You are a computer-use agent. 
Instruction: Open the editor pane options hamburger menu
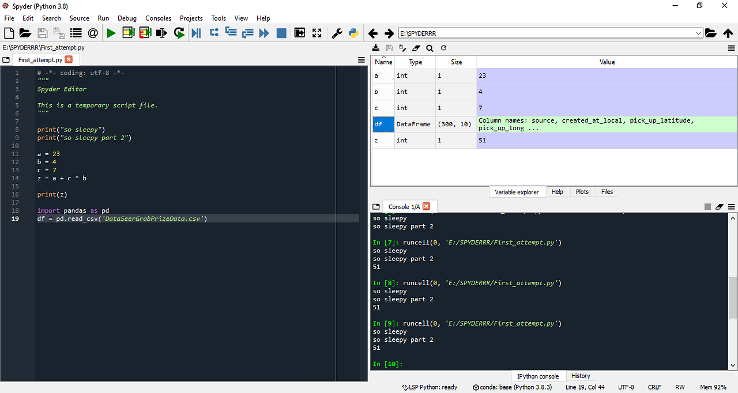click(362, 59)
